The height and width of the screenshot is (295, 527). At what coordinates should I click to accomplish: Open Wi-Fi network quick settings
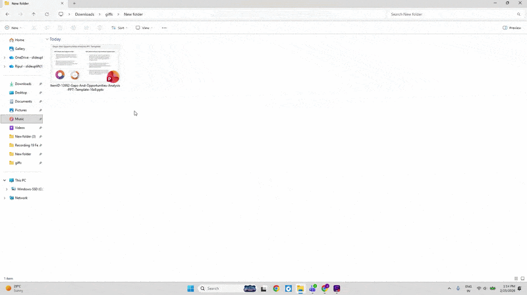point(479,288)
